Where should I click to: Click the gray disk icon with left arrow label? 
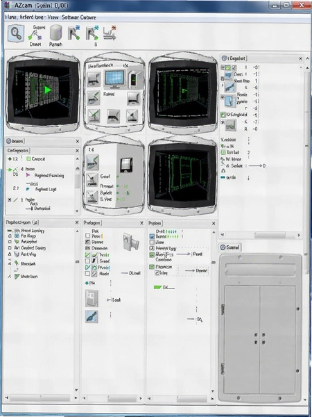click(92, 298)
